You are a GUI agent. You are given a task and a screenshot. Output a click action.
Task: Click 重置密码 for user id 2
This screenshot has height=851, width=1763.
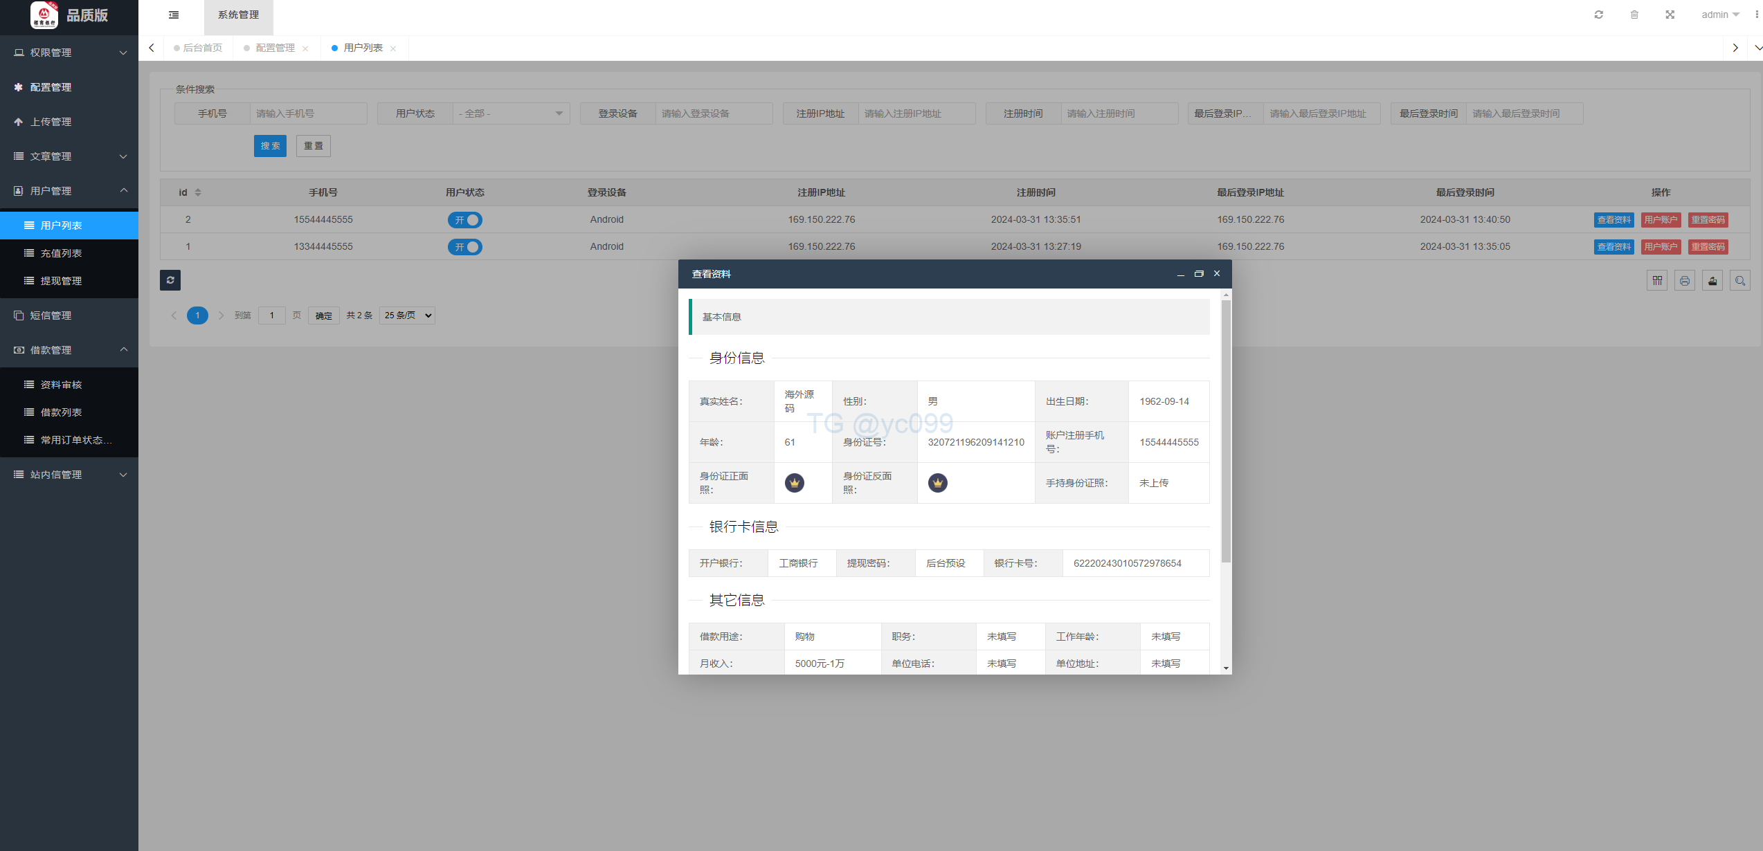coord(1708,220)
